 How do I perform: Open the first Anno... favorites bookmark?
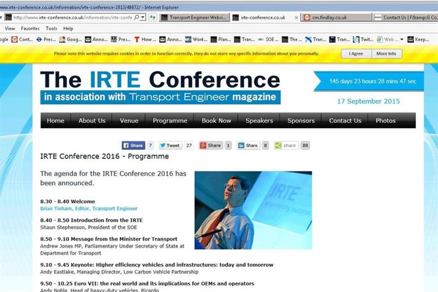coord(96,39)
